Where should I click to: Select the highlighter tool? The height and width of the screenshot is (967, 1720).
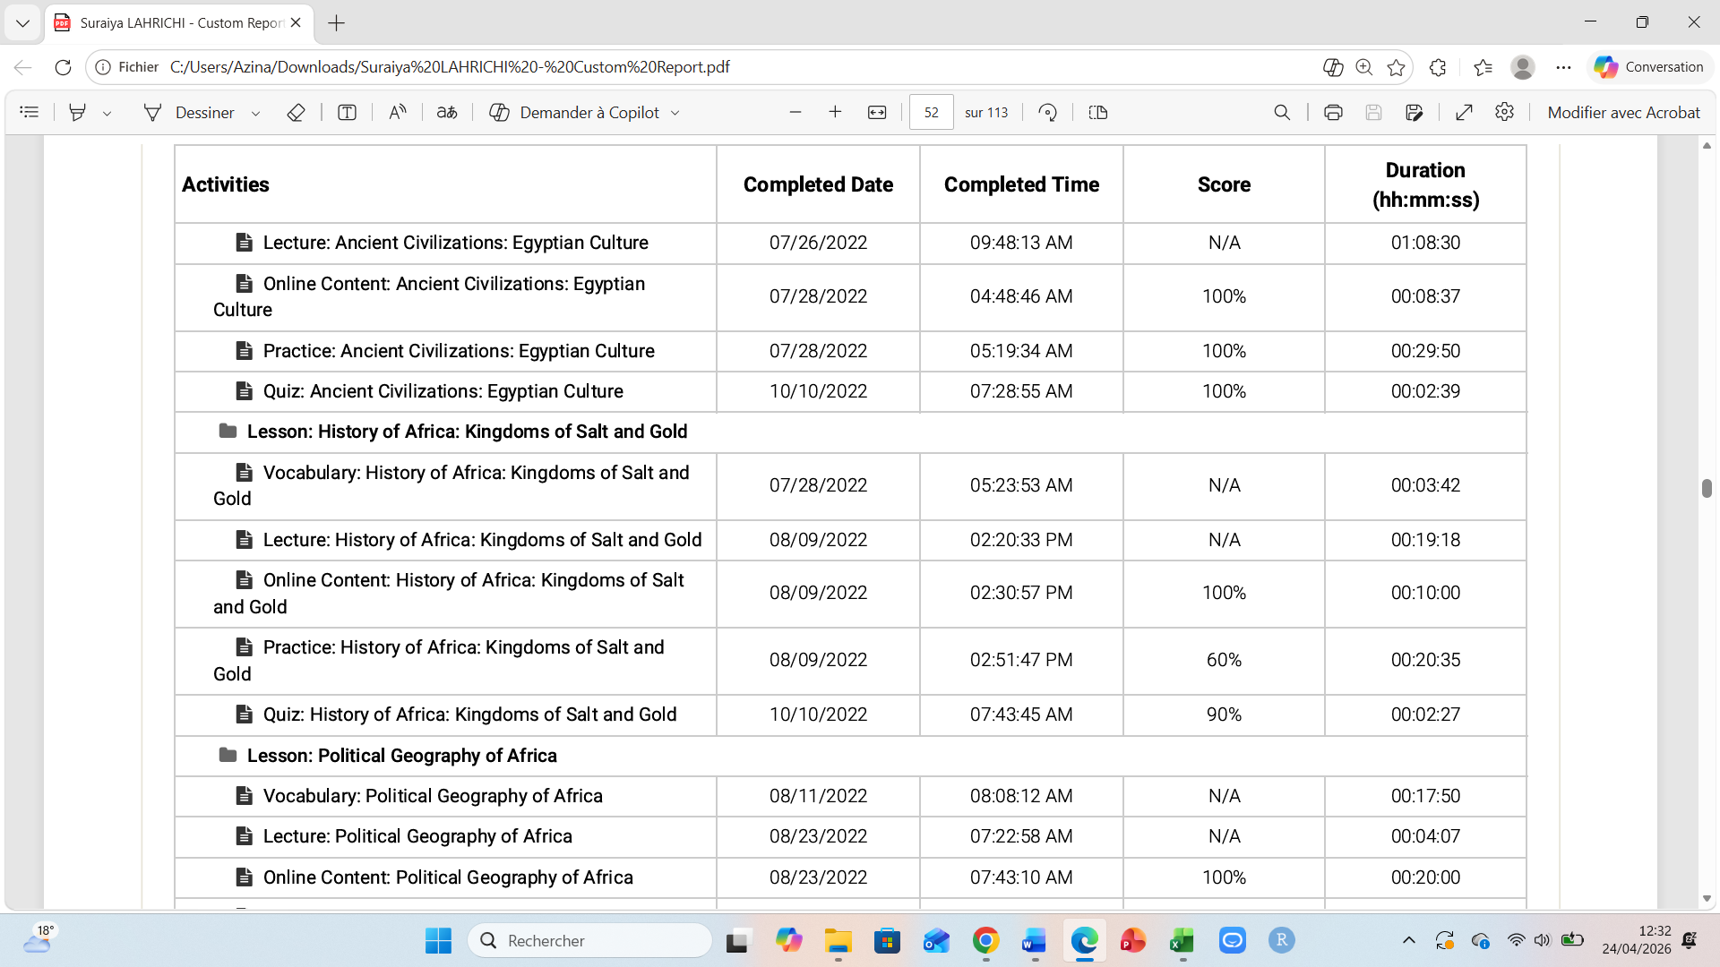(78, 112)
